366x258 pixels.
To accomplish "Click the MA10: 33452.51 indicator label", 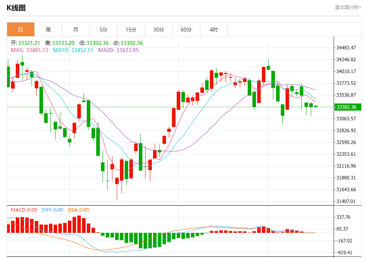I will coord(73,50).
